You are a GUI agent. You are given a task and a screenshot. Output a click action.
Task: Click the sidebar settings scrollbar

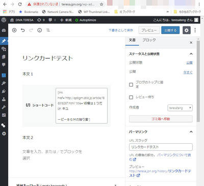coord(198,81)
